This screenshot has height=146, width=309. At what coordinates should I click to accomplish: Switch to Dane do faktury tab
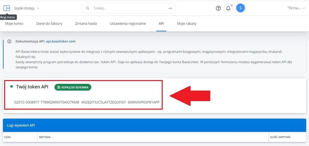click(49, 23)
